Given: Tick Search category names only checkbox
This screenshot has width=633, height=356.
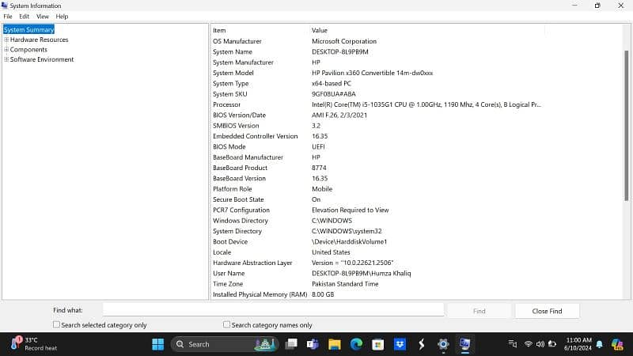Looking at the screenshot, I should tap(227, 324).
